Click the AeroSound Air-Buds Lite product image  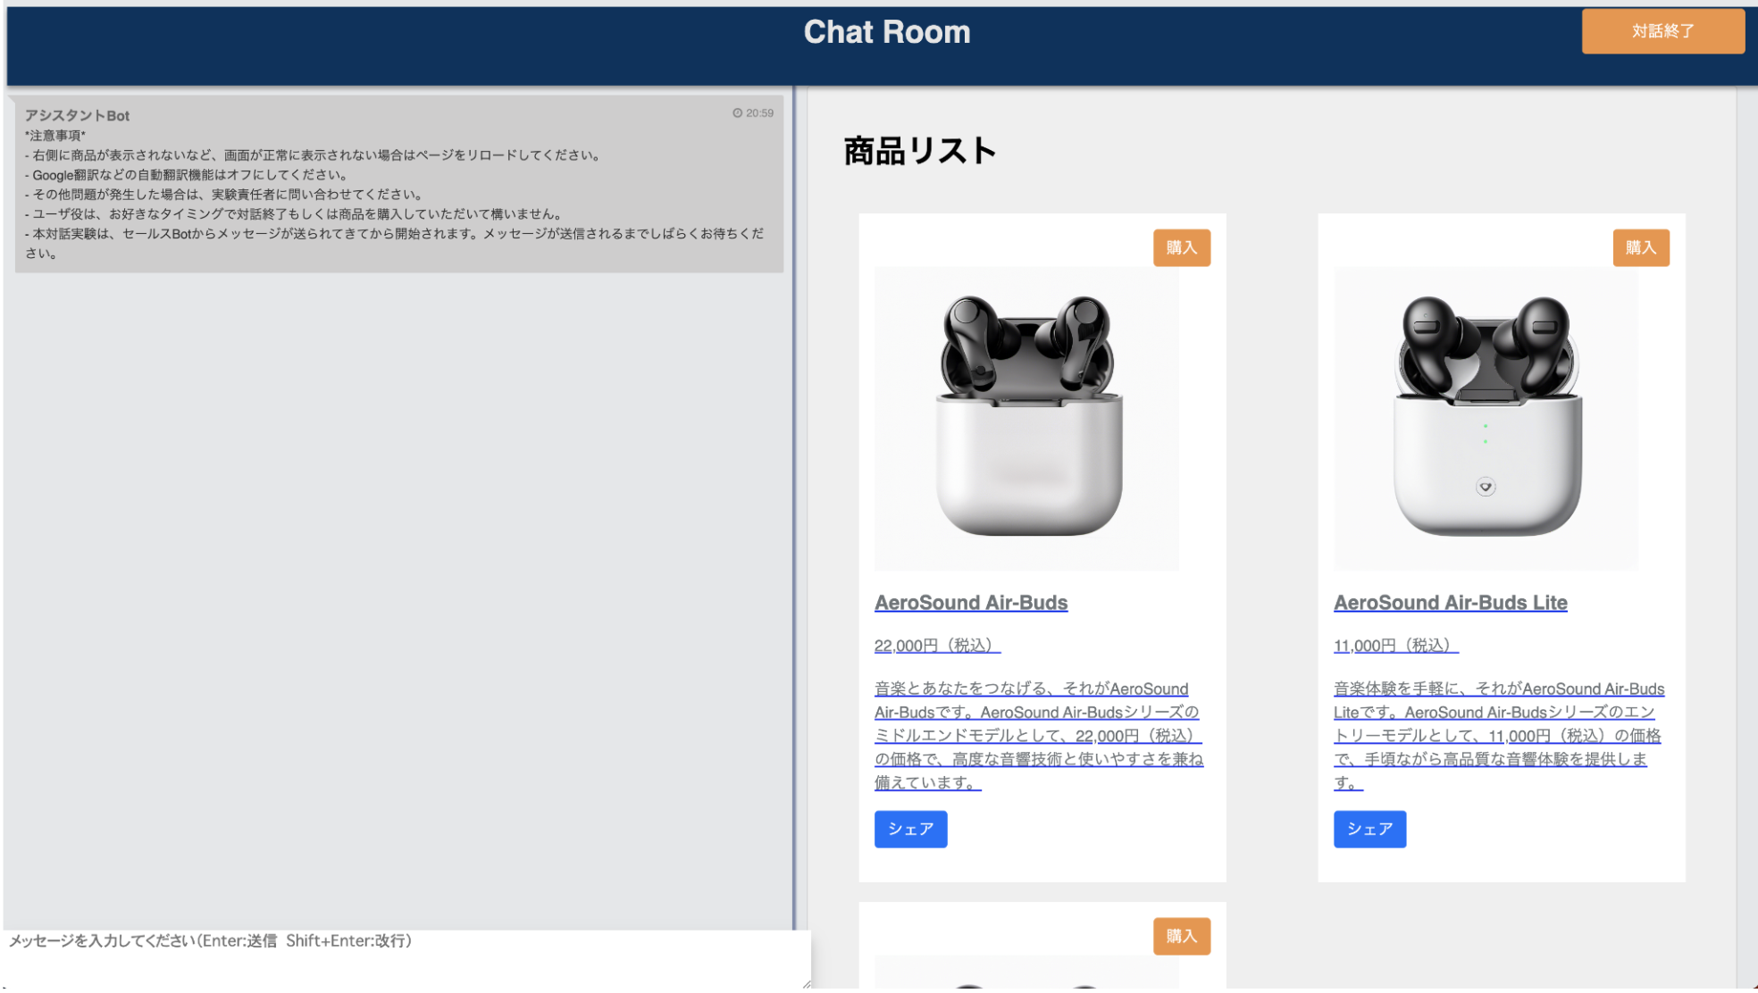[1486, 418]
